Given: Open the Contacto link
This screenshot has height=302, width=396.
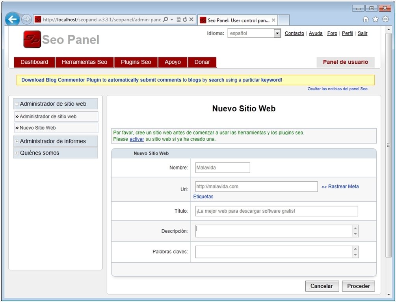Looking at the screenshot, I should (x=294, y=33).
